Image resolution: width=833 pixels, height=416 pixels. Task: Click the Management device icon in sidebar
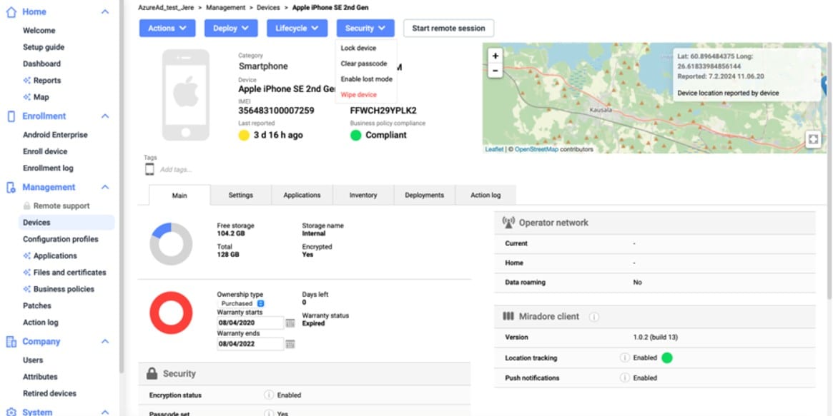pos(11,187)
